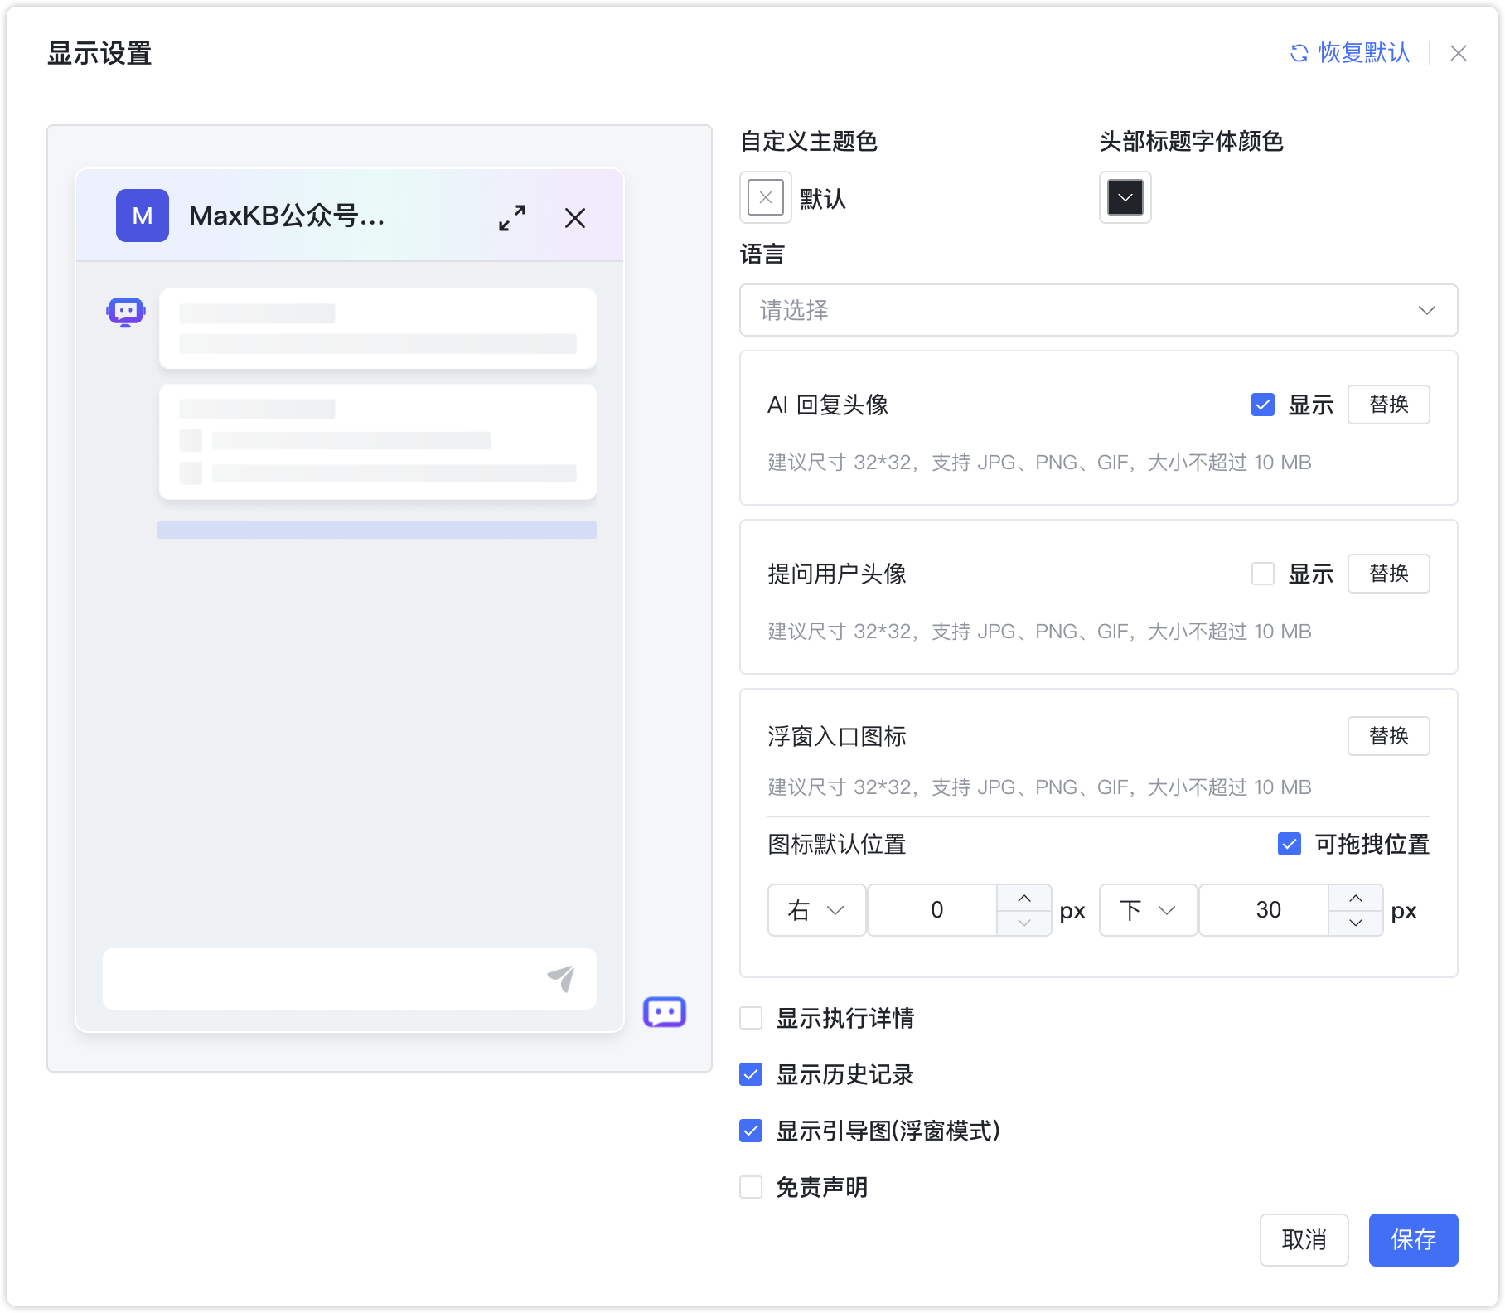Clear the custom theme color using the X icon
Image resolution: width=1505 pixels, height=1313 pixels.
click(x=764, y=197)
